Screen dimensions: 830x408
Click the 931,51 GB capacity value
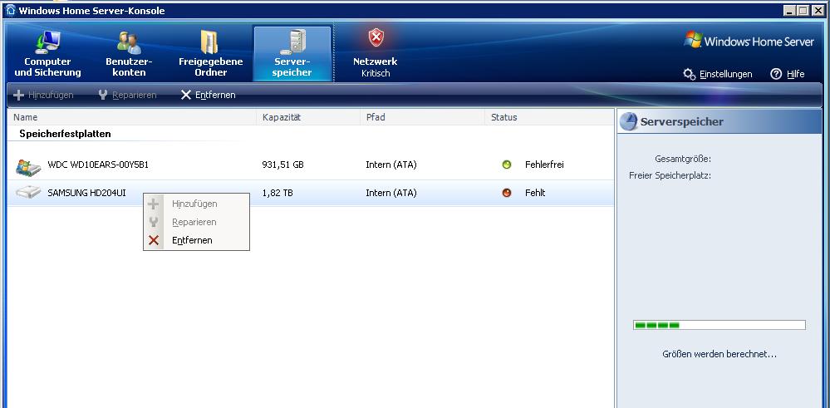(x=282, y=165)
